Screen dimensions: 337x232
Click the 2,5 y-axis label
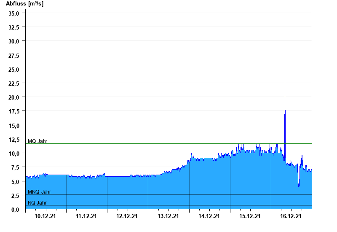point(15,196)
